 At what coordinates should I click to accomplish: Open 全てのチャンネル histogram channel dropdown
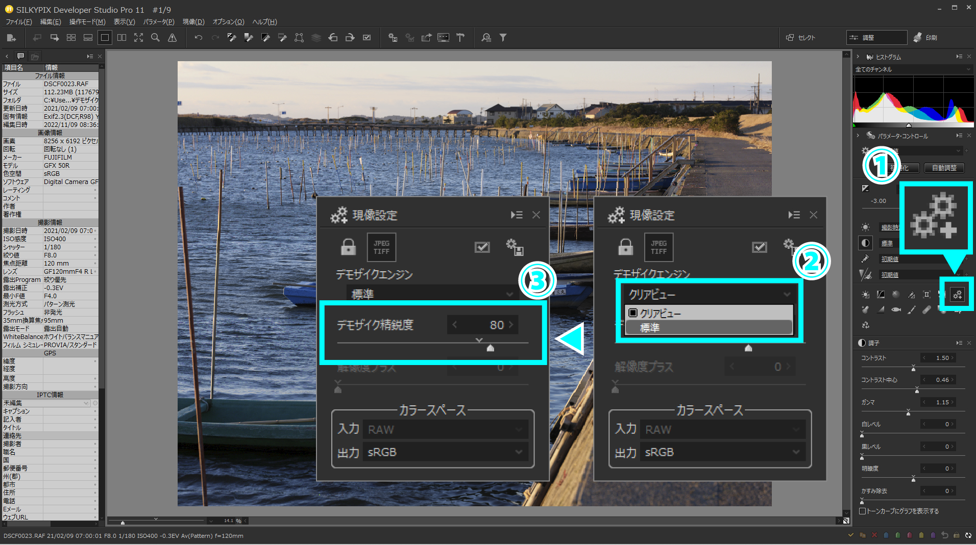point(913,69)
